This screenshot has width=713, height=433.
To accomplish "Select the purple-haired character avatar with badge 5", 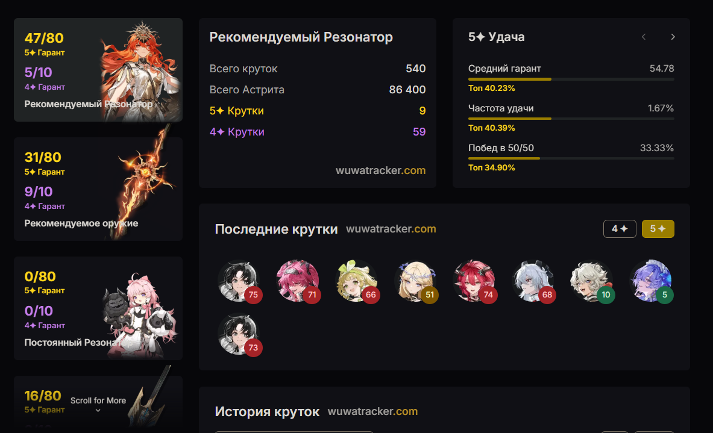I will pos(651,281).
